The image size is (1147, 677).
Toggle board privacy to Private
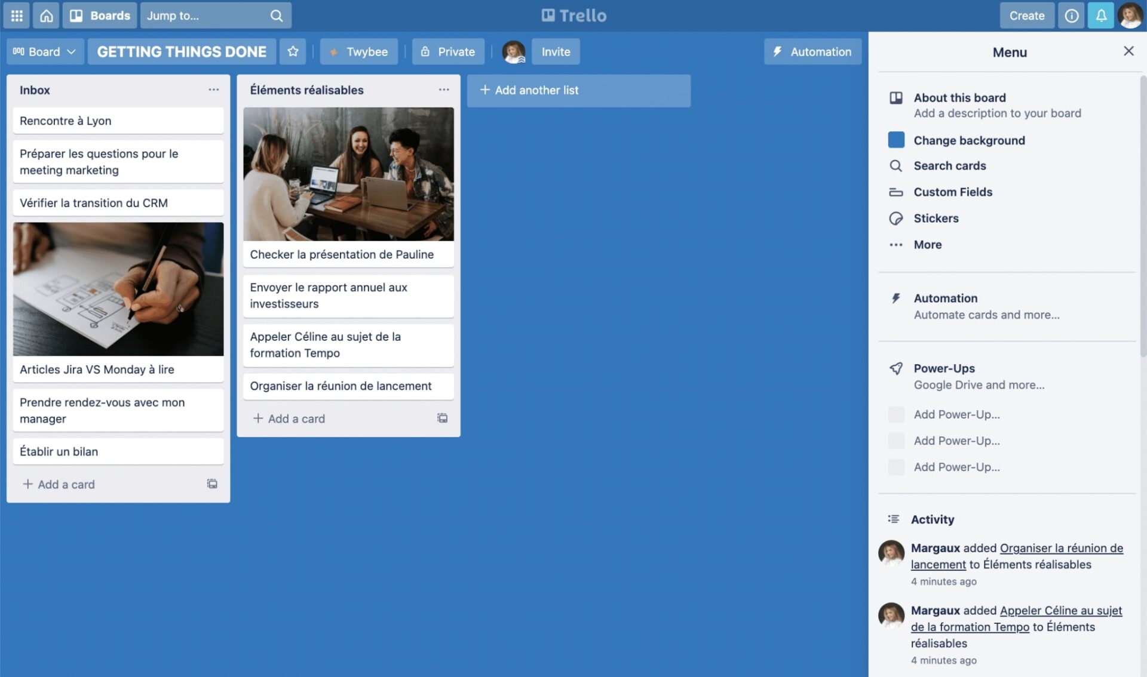[447, 51]
